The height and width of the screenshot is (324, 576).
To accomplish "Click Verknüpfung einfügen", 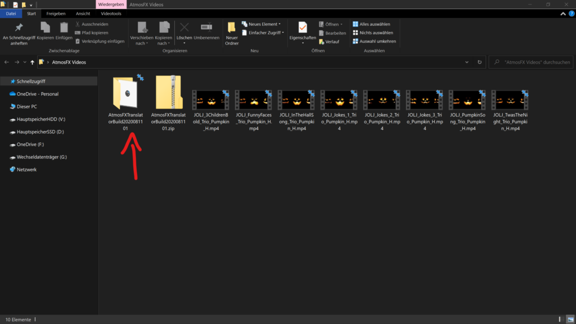I will [100, 41].
